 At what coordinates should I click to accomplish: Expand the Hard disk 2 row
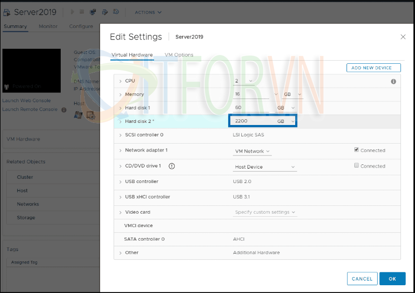(120, 121)
